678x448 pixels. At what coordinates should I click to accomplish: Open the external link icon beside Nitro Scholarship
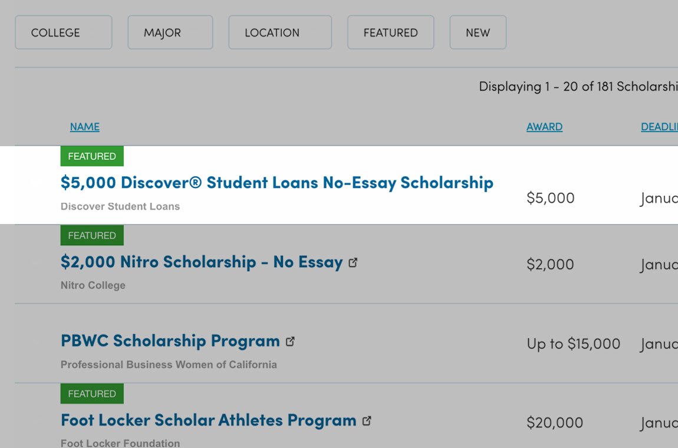pos(353,262)
